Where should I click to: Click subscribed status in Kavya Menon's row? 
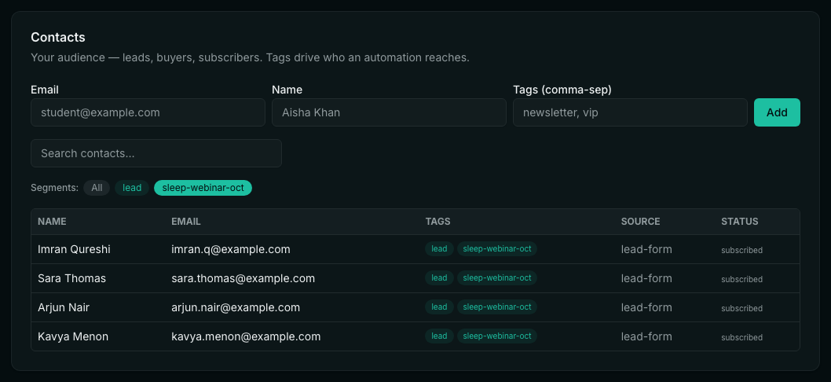[x=742, y=338]
